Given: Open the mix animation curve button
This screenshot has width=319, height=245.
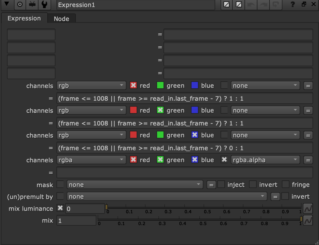Looking at the screenshot, I should coord(308,220).
